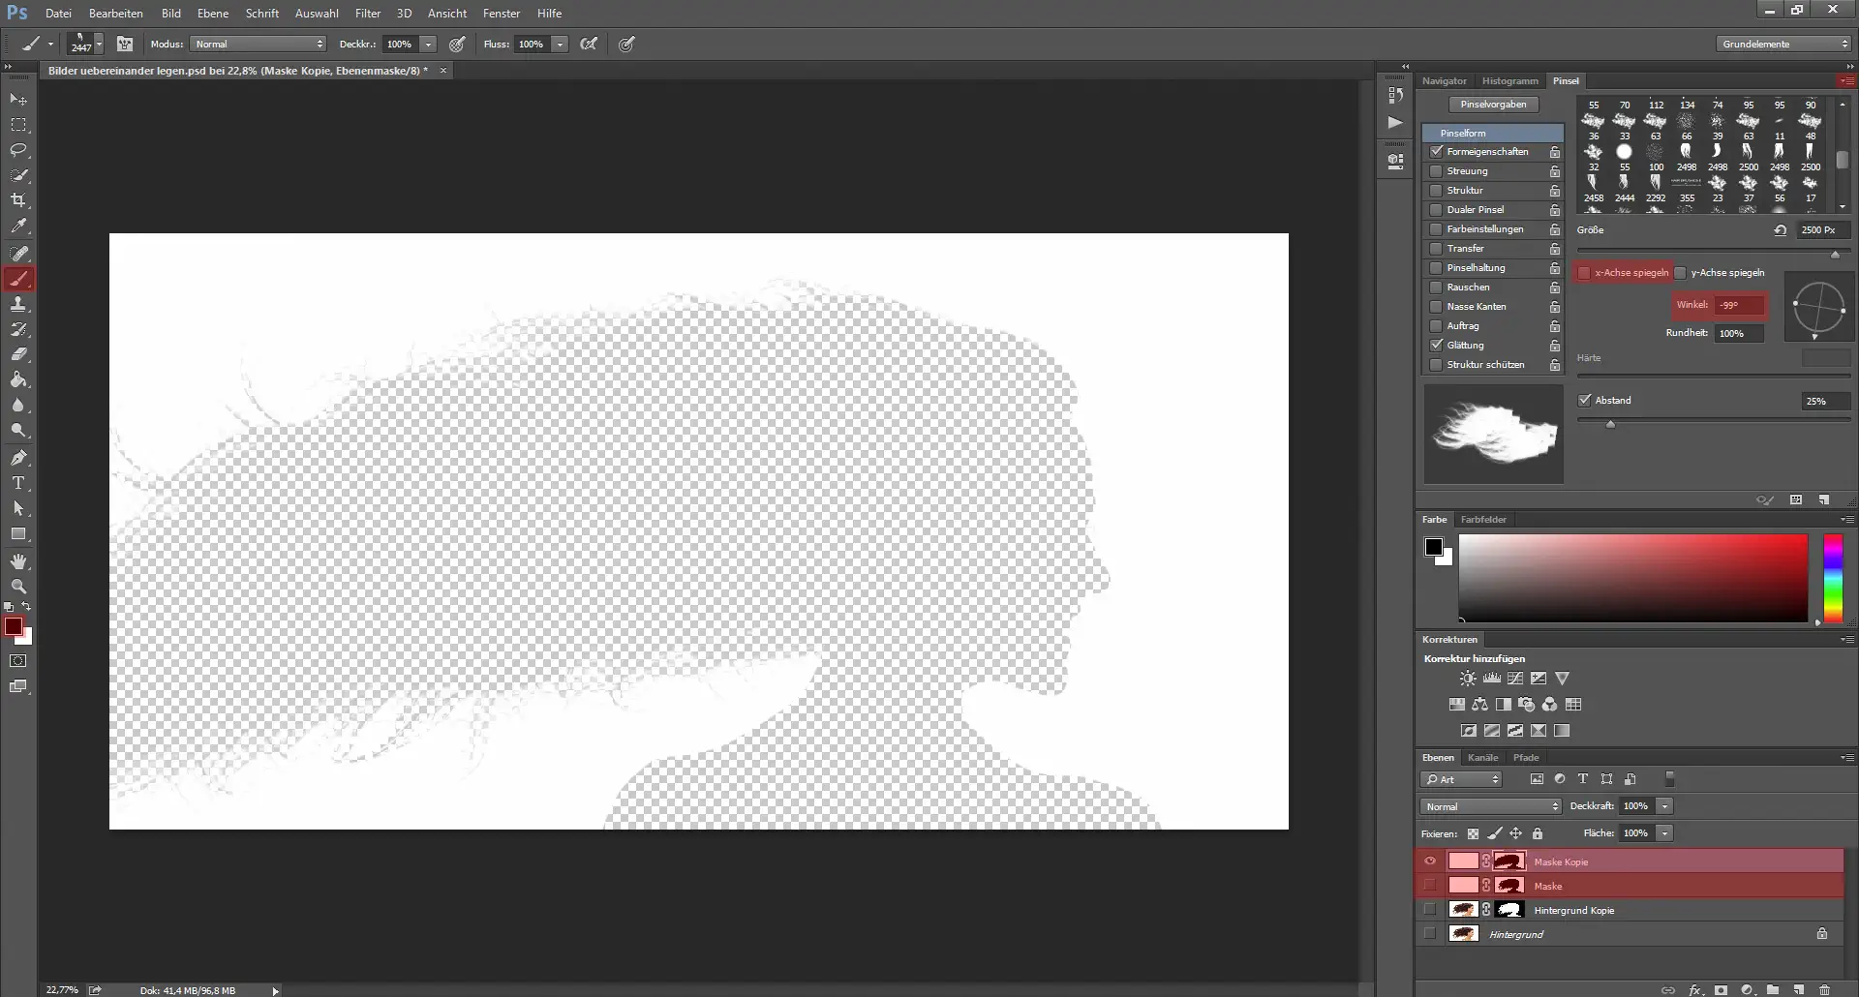Enable the Streuung brush option
The image size is (1859, 997).
coord(1435,171)
